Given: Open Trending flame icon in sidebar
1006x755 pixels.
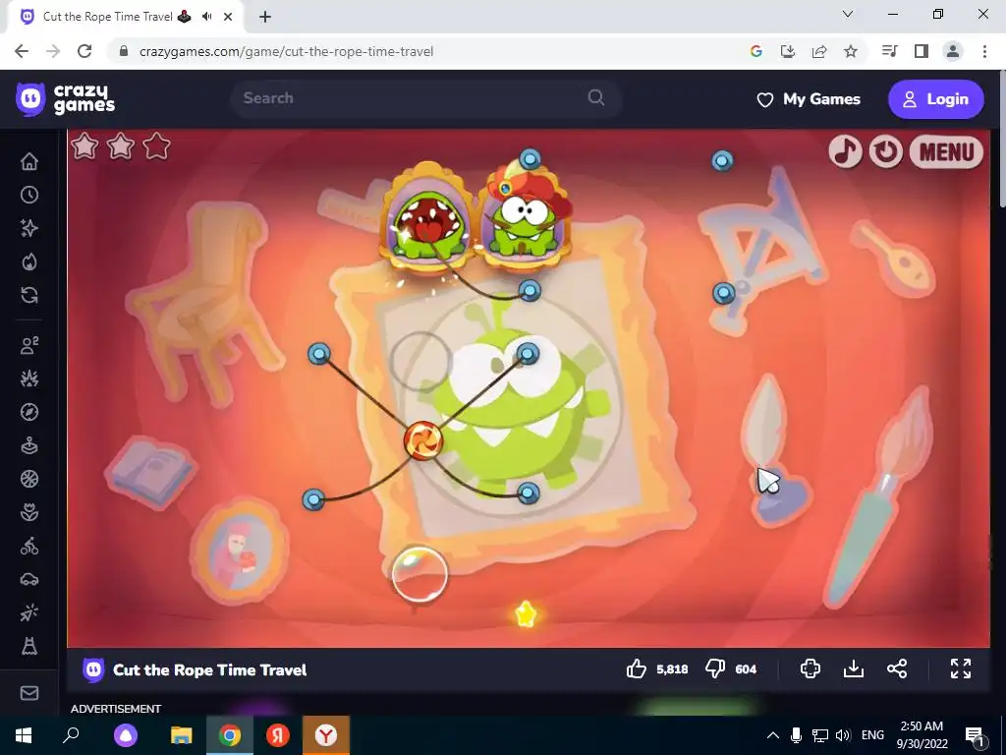Looking at the screenshot, I should 29,261.
